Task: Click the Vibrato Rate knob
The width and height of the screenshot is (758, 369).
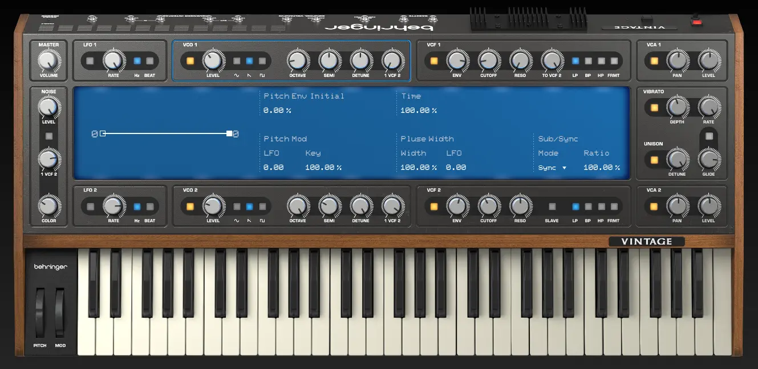Action: (709, 107)
